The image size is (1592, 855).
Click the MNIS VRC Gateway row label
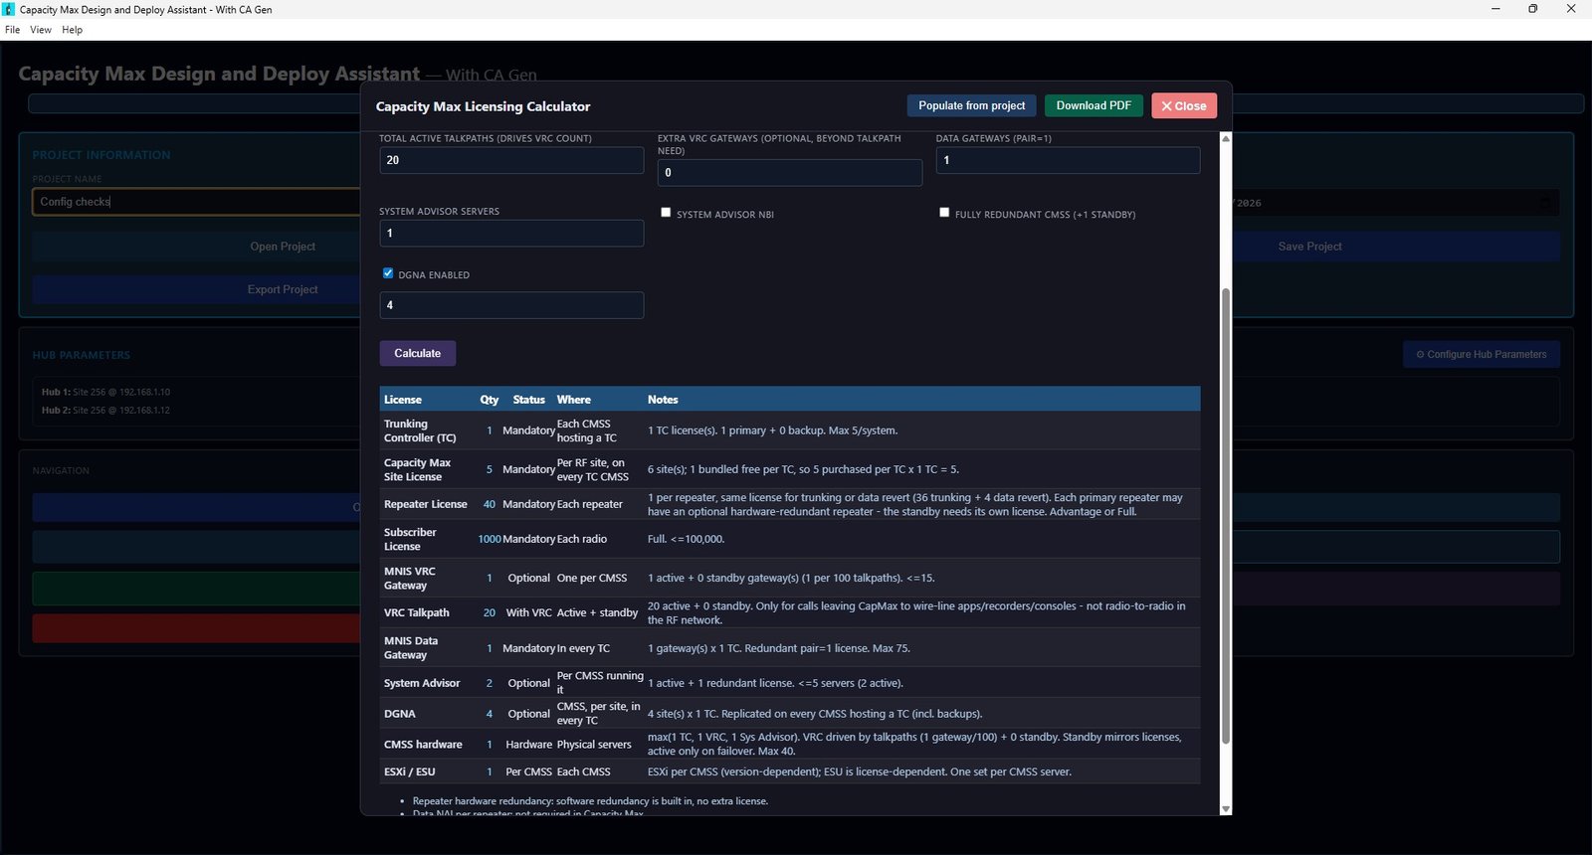410,578
